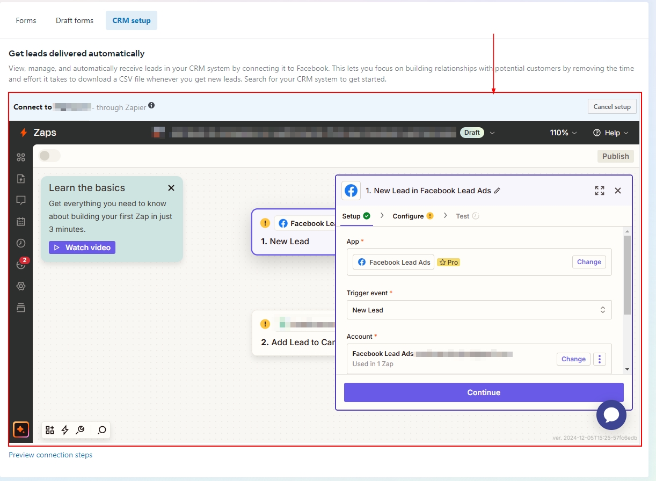
Task: Expand the 110% zoom dropdown
Action: (563, 133)
